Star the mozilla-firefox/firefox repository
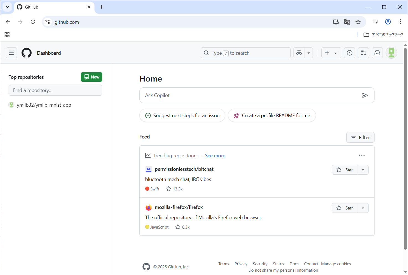The width and height of the screenshot is (408, 275). pos(345,208)
